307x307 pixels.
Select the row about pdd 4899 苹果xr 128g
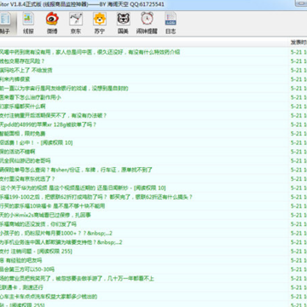coord(153,125)
